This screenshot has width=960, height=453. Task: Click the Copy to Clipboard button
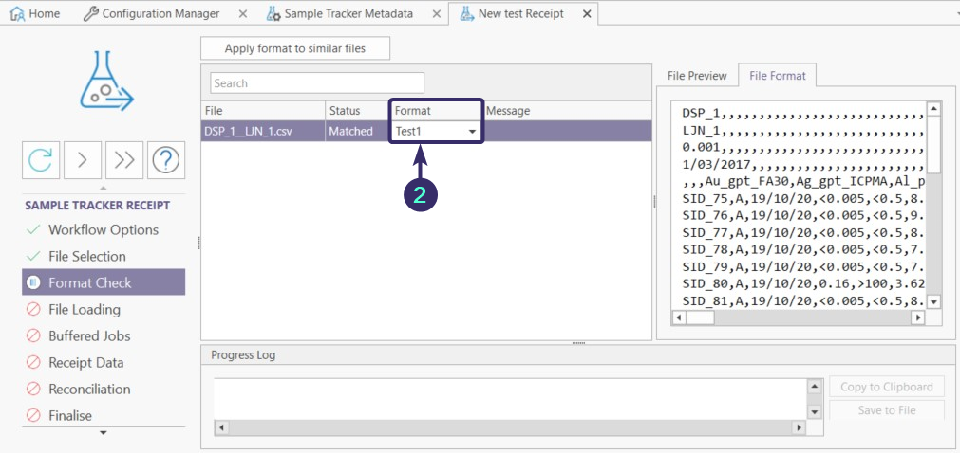point(886,387)
